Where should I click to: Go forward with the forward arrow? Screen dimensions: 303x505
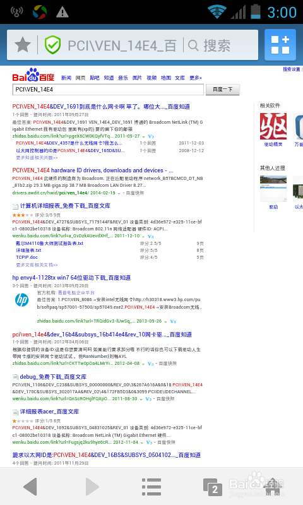point(92,486)
